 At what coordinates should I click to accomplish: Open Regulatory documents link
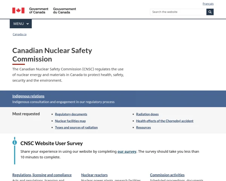pyautogui.click(x=71, y=114)
